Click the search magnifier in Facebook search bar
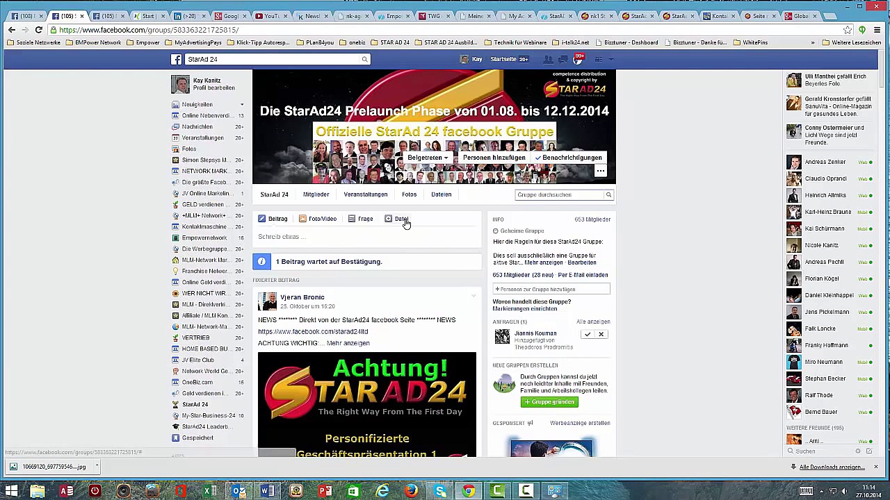Image resolution: width=890 pixels, height=500 pixels. tap(364, 60)
